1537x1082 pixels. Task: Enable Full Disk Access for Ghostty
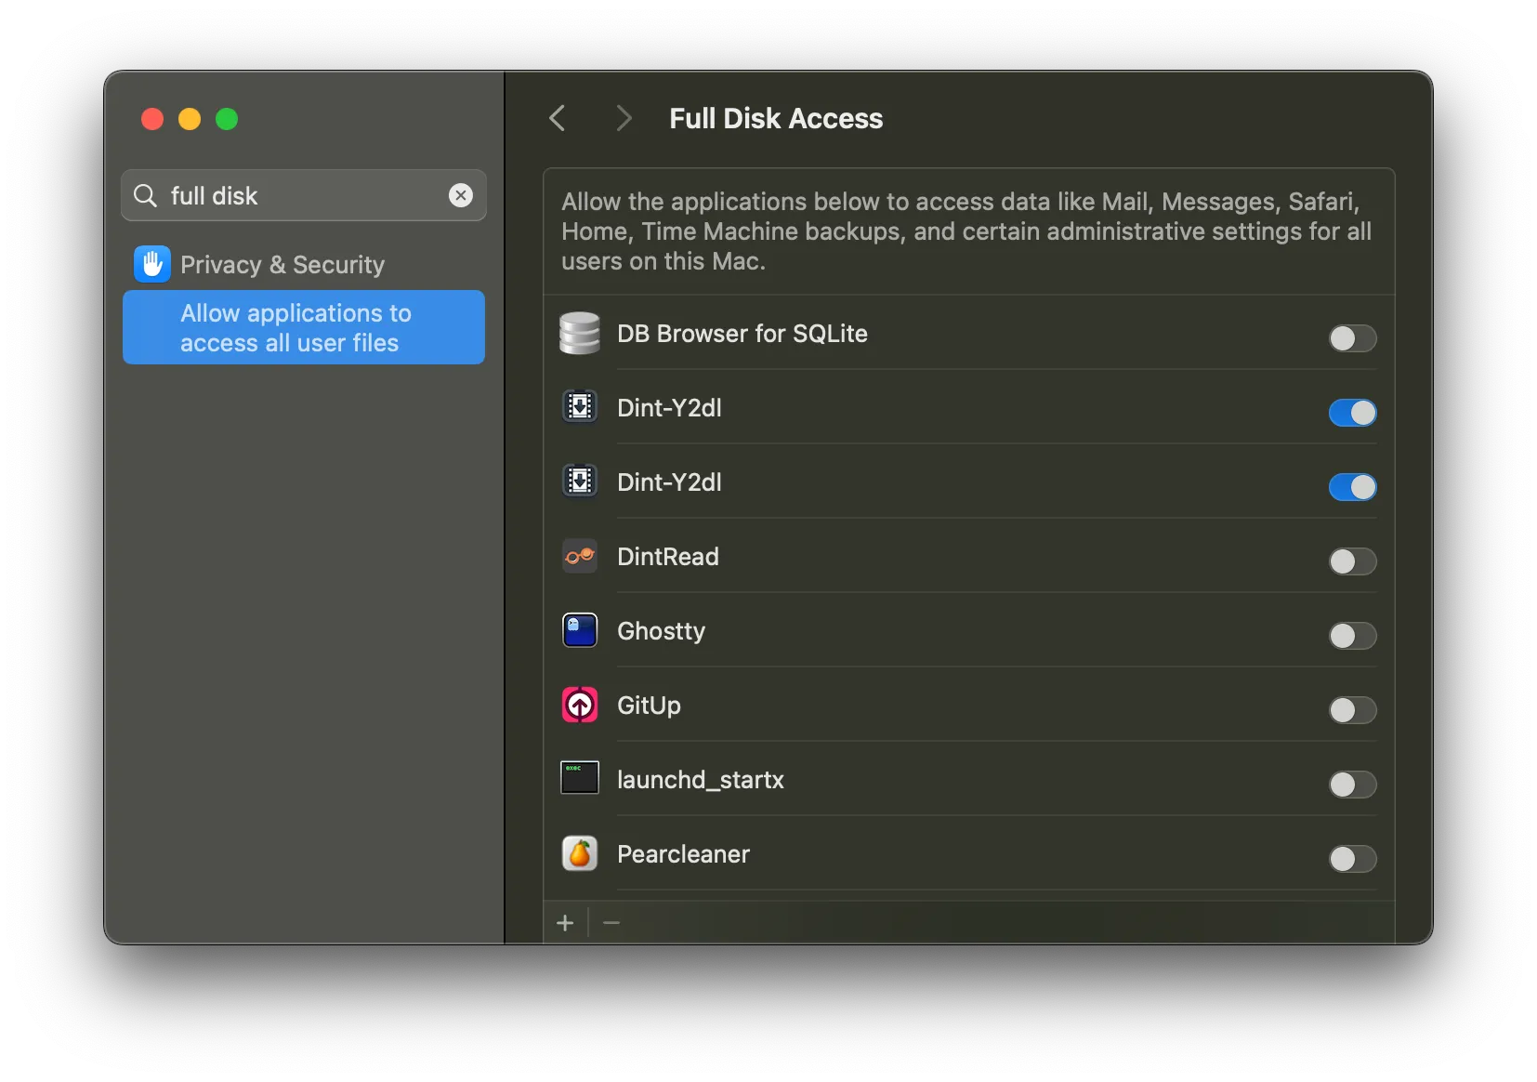(1352, 636)
